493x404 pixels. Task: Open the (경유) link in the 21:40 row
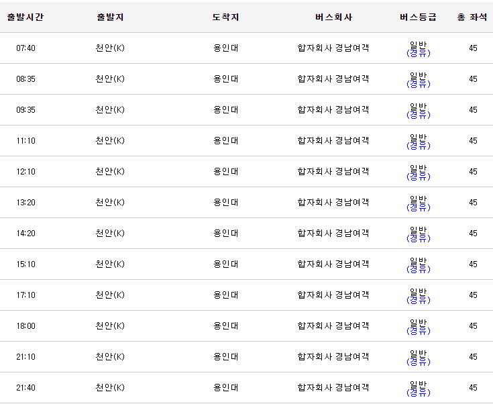pyautogui.click(x=418, y=393)
